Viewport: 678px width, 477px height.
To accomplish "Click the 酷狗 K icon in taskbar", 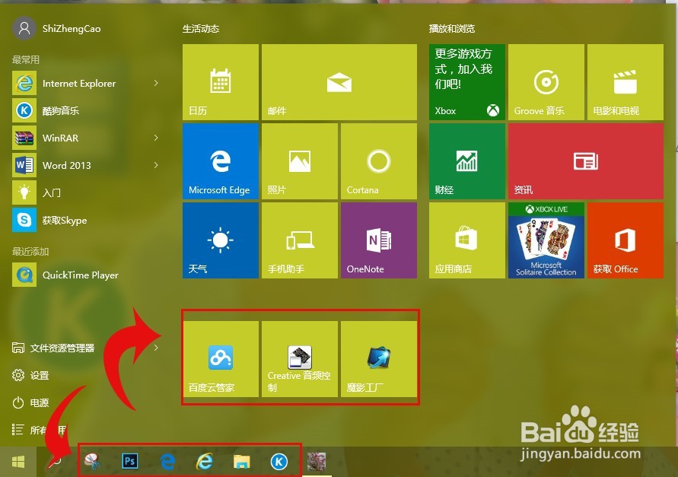I will tap(279, 462).
